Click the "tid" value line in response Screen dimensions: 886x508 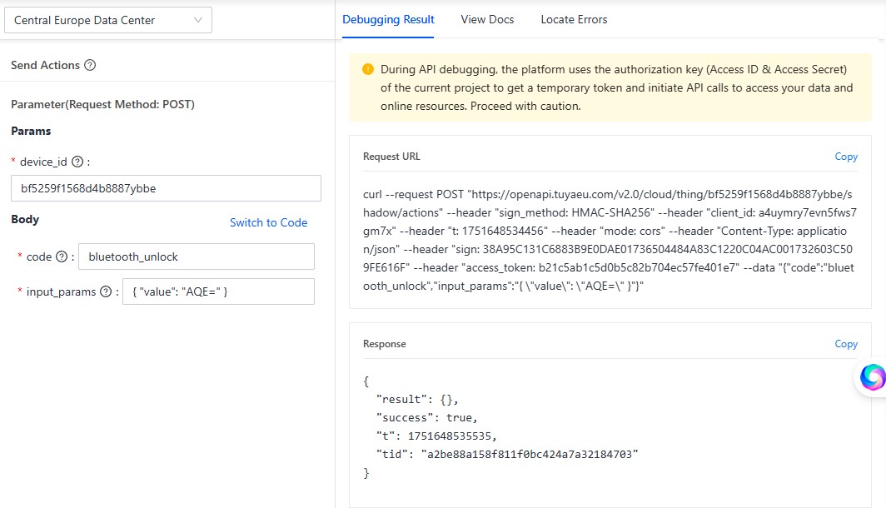tap(507, 455)
